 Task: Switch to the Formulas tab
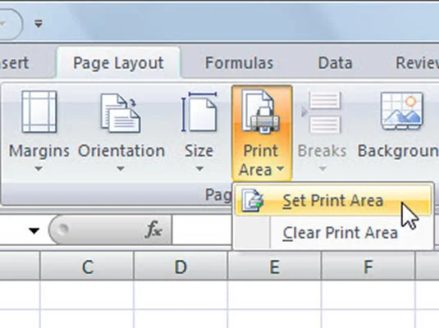[239, 63]
